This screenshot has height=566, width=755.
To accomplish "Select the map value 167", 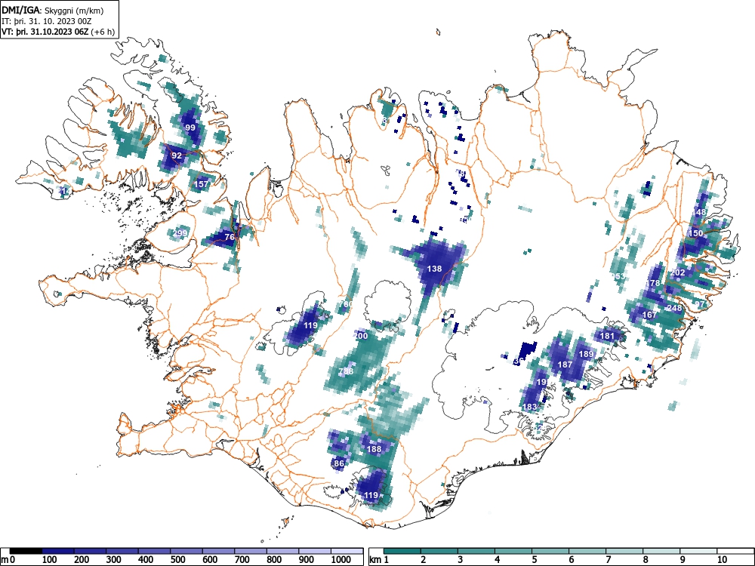I will point(649,315).
